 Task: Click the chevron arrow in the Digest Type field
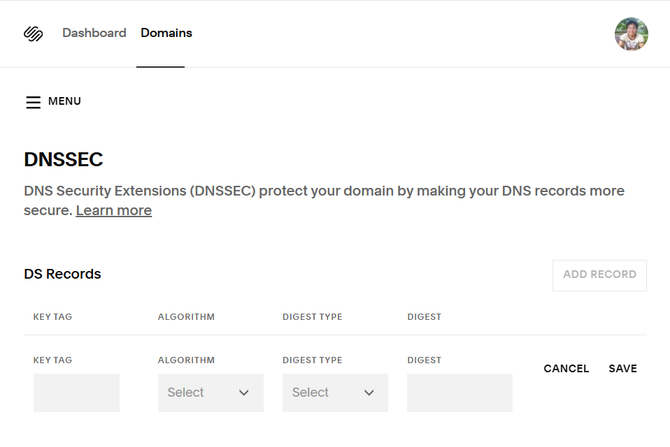coord(369,393)
